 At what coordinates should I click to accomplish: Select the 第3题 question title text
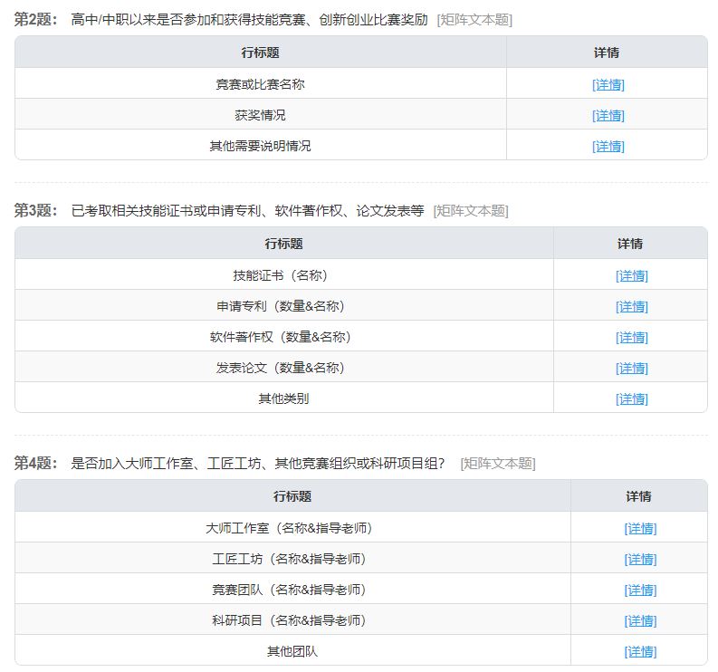[x=247, y=210]
